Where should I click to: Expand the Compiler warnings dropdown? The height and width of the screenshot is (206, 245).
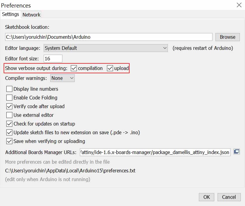click(x=62, y=78)
